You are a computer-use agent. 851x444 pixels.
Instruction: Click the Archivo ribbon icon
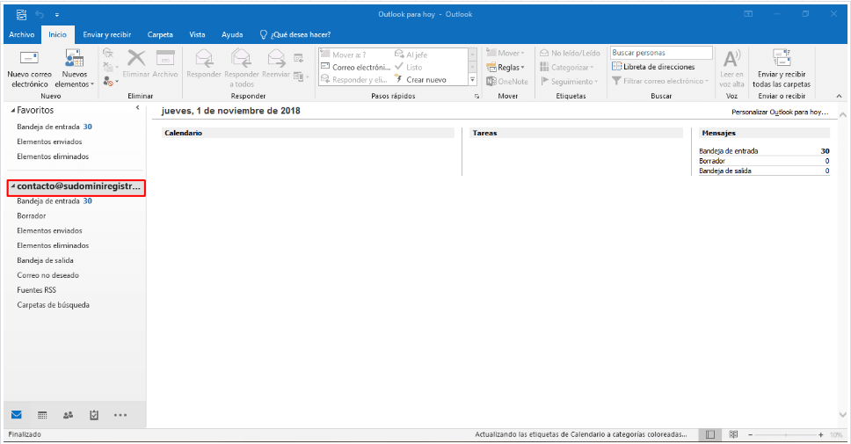(165, 58)
